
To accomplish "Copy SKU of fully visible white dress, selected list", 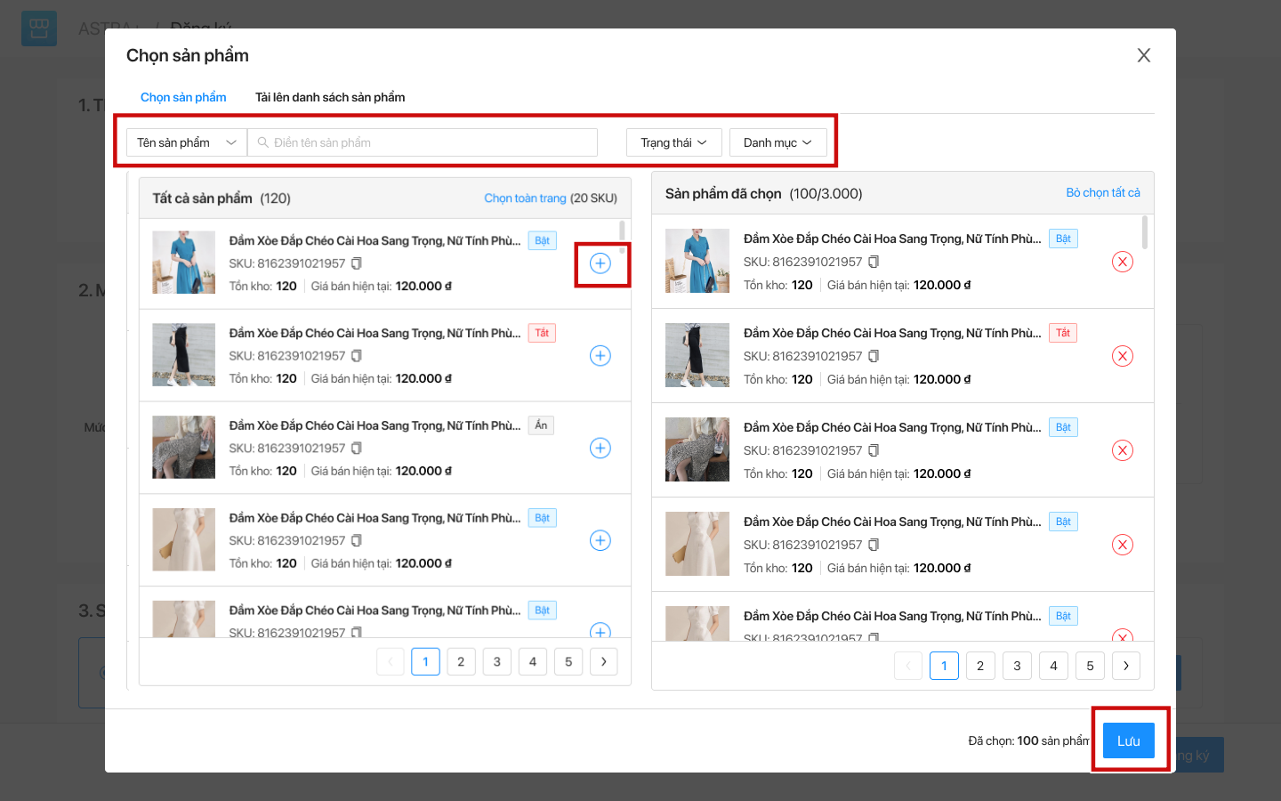I will click(874, 545).
